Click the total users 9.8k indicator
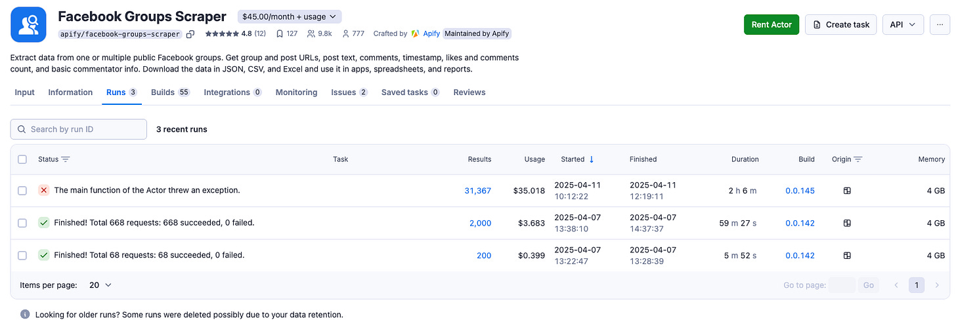The height and width of the screenshot is (333, 956). coord(320,33)
